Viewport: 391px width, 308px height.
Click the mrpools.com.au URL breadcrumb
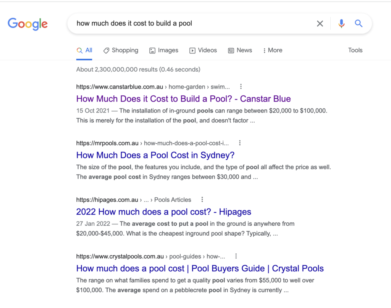coord(152,143)
